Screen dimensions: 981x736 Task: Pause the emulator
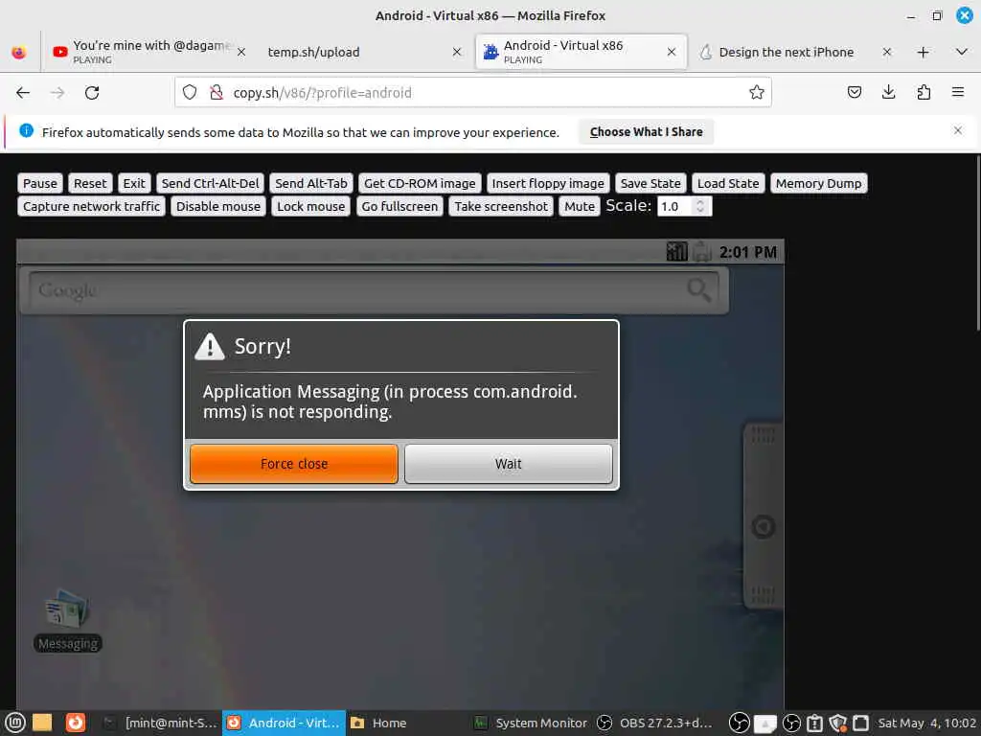coord(40,183)
